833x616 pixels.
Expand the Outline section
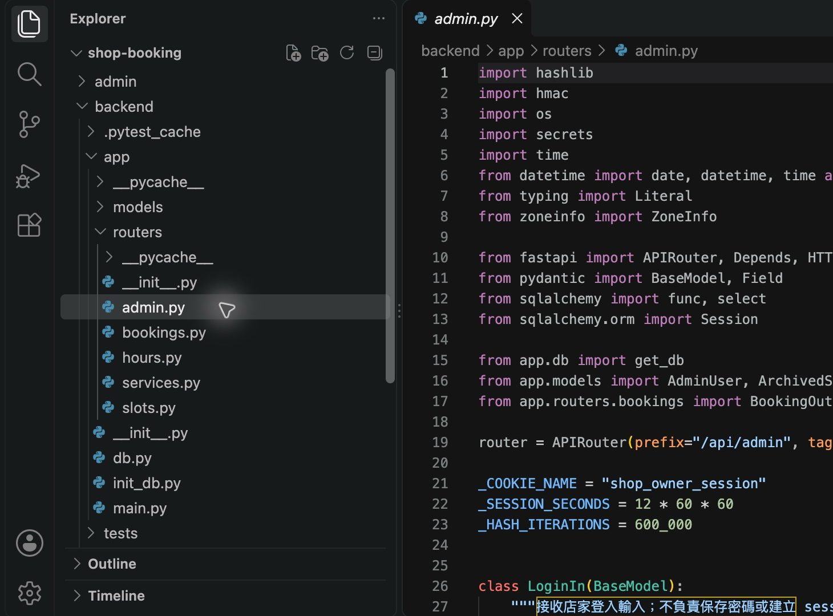point(226,564)
